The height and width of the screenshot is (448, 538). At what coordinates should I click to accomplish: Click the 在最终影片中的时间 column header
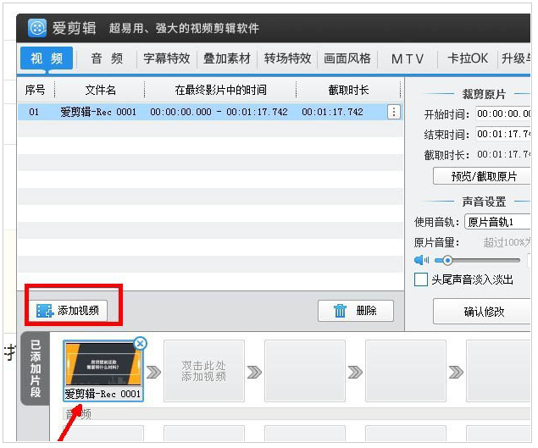[220, 90]
